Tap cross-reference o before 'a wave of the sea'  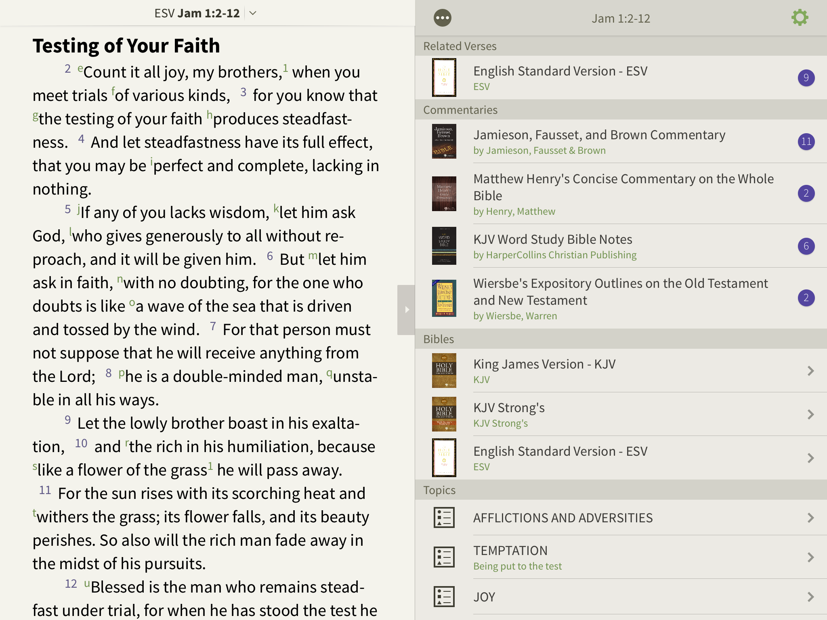pyautogui.click(x=132, y=303)
